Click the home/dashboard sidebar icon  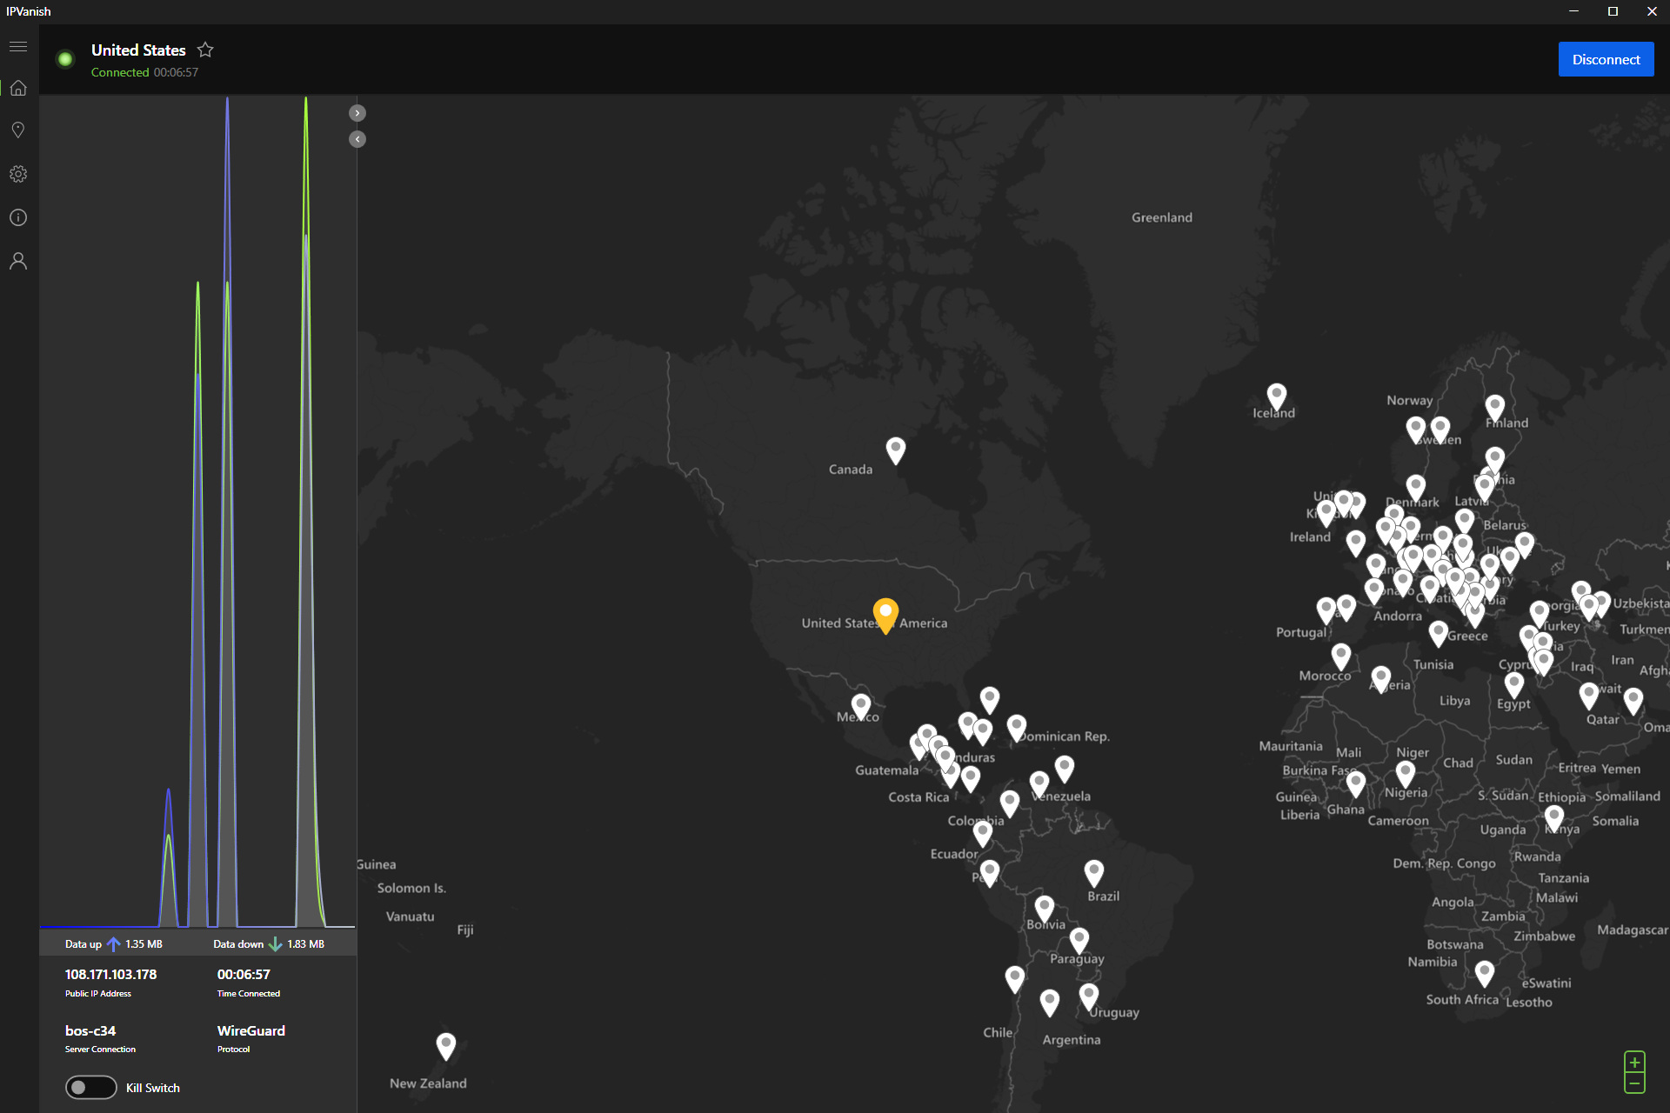(x=17, y=86)
